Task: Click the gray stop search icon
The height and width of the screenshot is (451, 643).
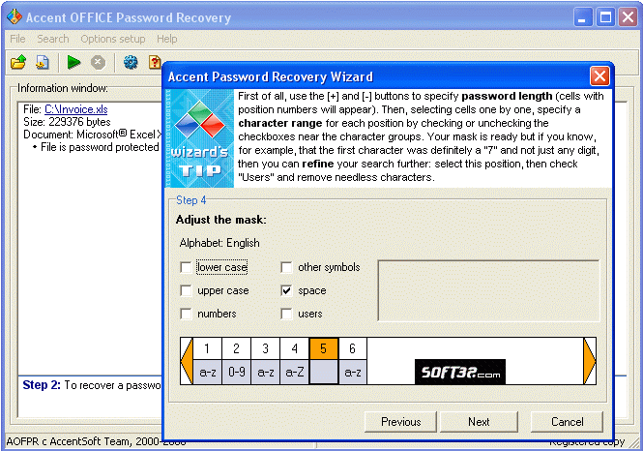Action: pyautogui.click(x=98, y=62)
